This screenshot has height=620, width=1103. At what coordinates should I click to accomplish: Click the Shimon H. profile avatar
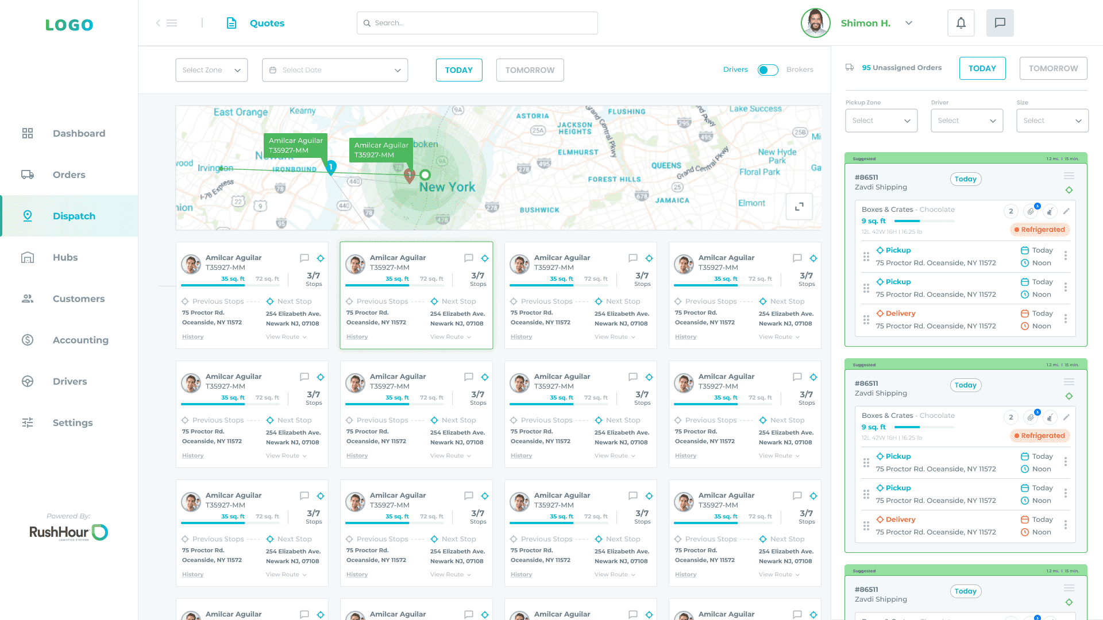point(815,23)
